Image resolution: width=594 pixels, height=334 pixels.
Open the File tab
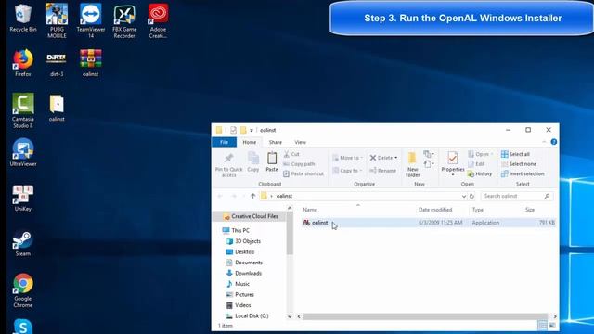pyautogui.click(x=224, y=142)
